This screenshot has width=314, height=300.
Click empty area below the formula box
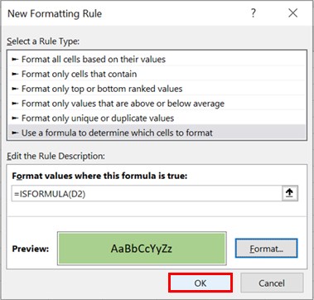coord(157,210)
